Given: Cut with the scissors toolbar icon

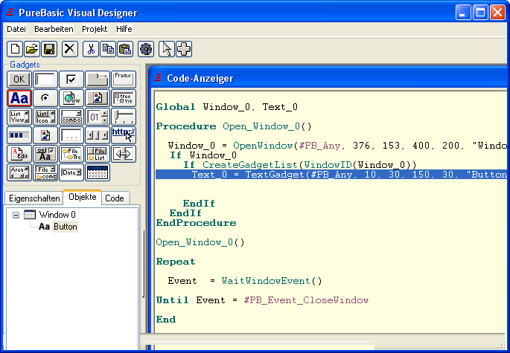Looking at the screenshot, I should pos(91,49).
